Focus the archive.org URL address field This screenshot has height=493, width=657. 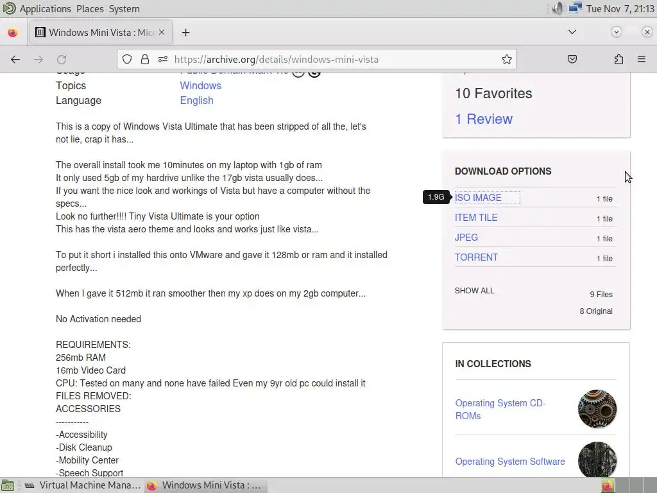coord(316,60)
